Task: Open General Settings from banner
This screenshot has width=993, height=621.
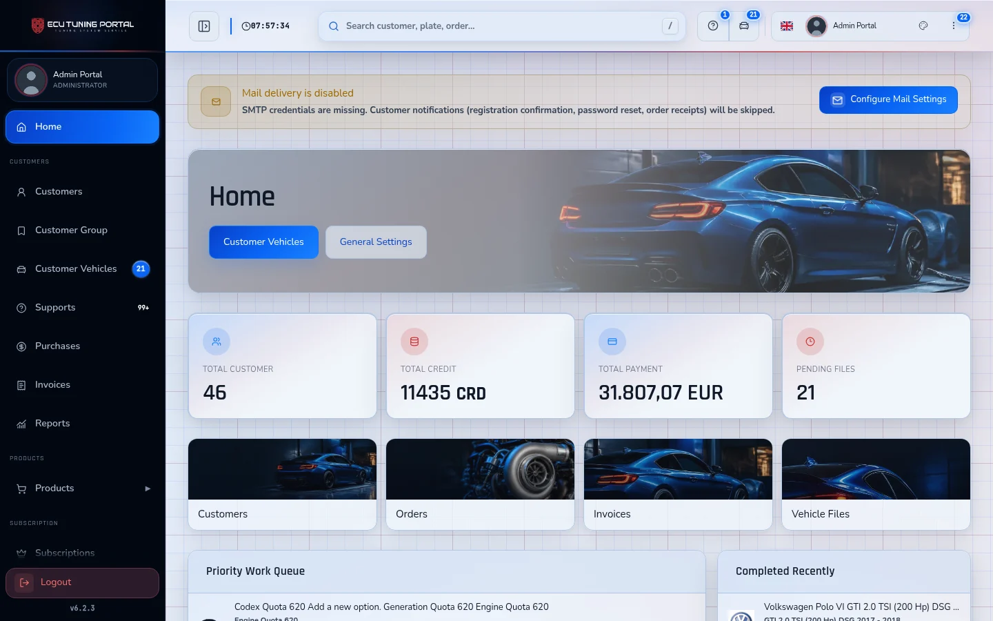Action: tap(376, 242)
